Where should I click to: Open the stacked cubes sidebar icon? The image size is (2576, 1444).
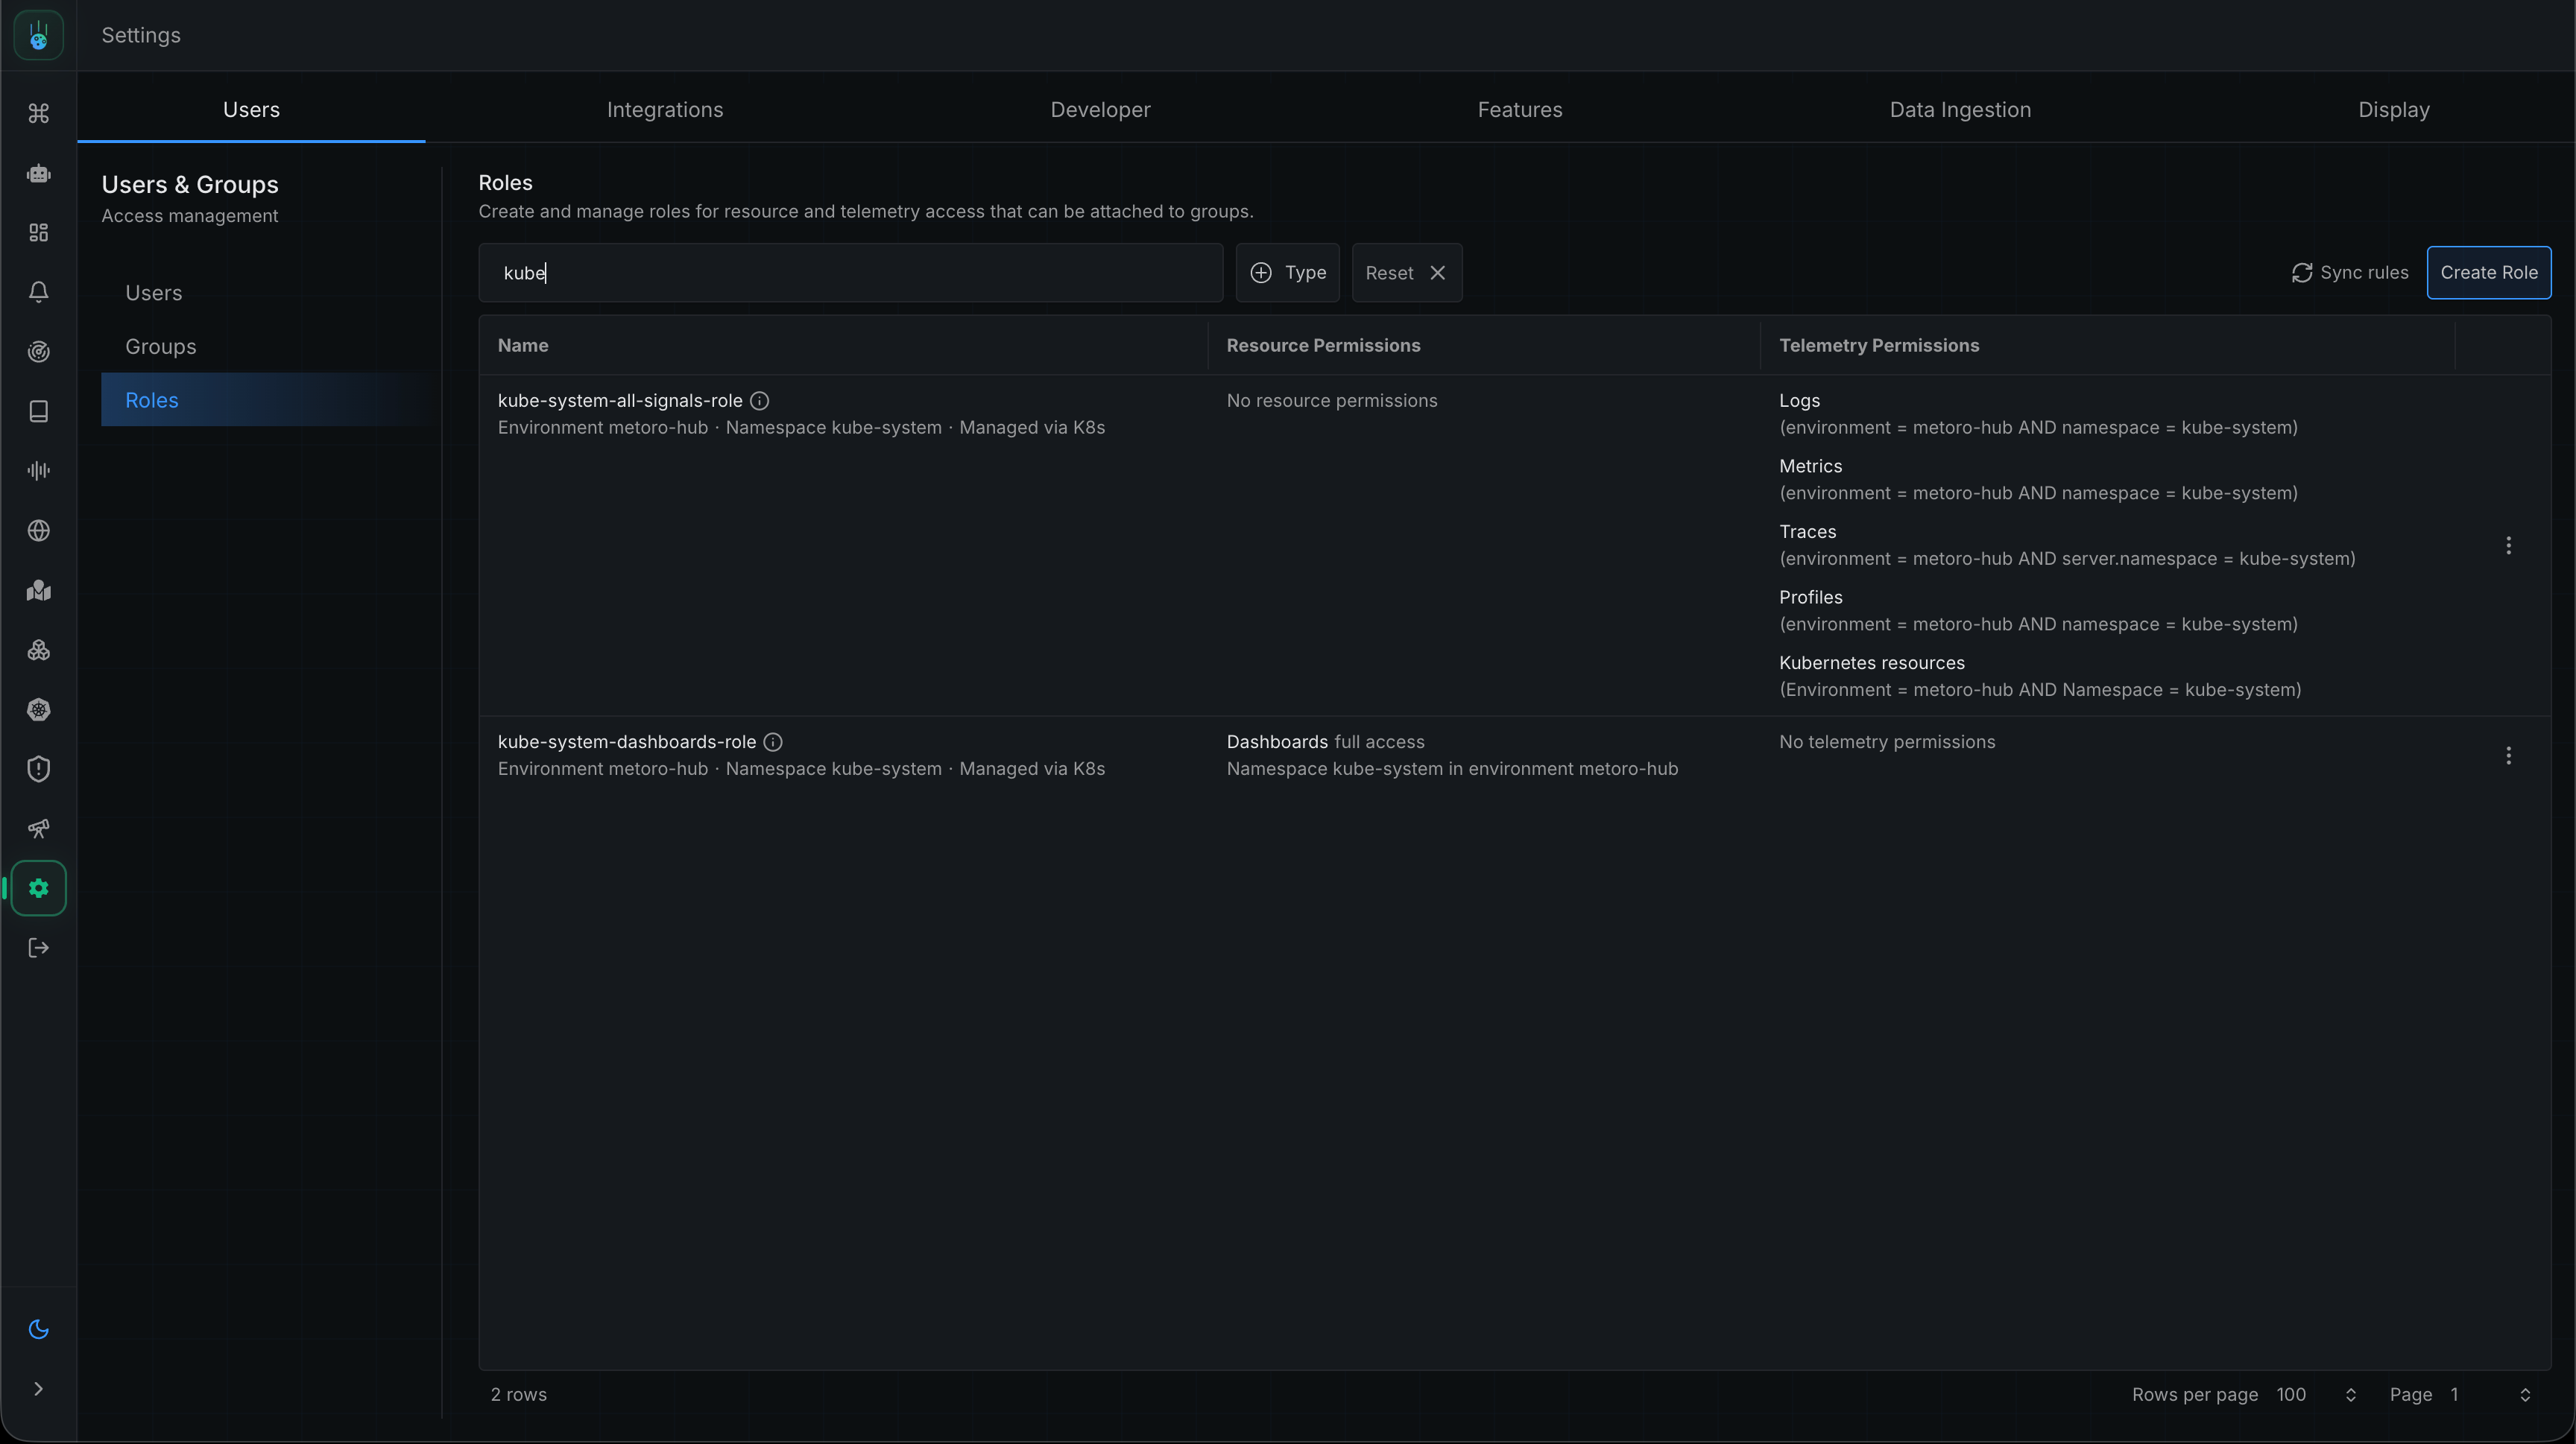38,650
